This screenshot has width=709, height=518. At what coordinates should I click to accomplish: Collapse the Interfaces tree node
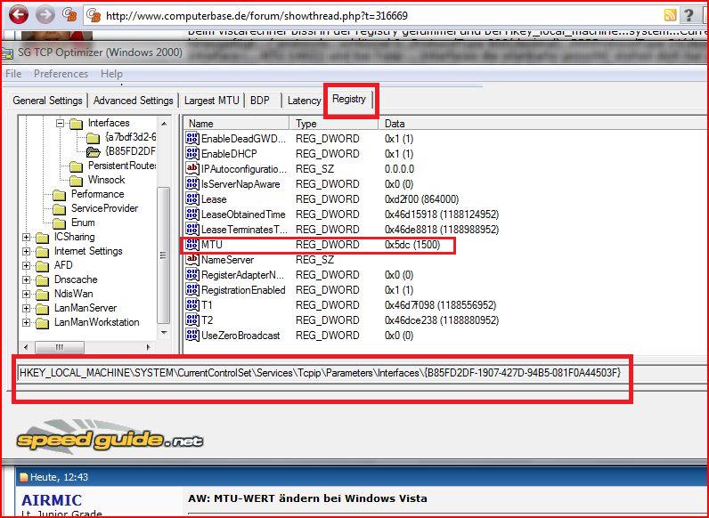click(x=61, y=123)
